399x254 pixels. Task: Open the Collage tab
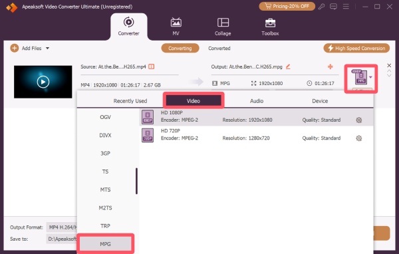click(x=223, y=27)
